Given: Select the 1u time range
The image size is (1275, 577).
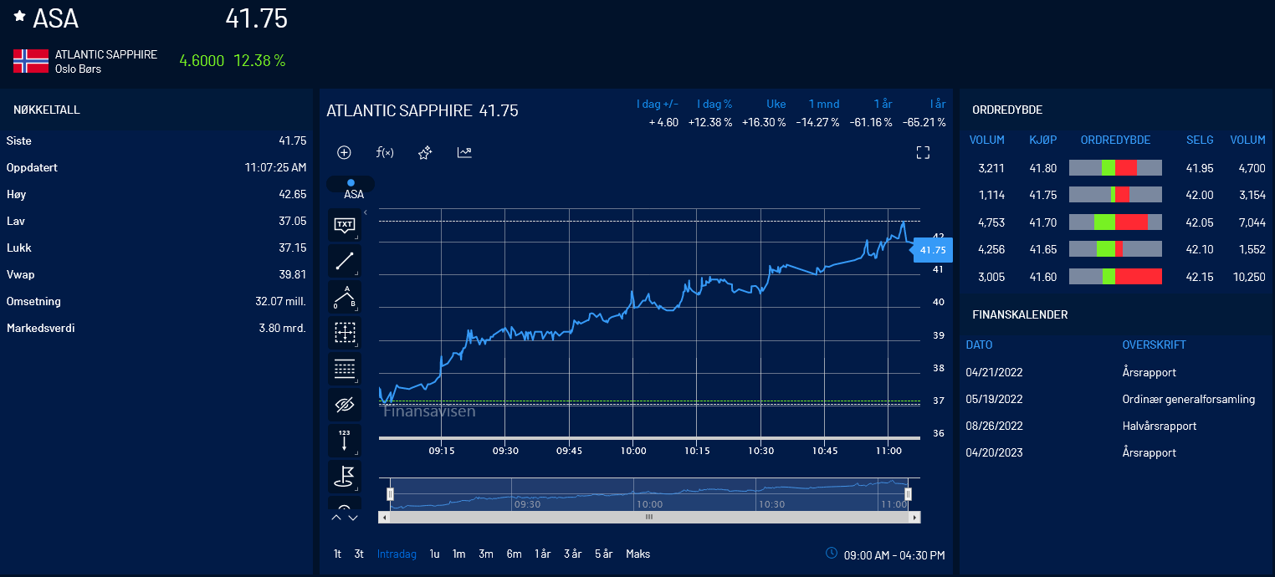Looking at the screenshot, I should point(435,554).
